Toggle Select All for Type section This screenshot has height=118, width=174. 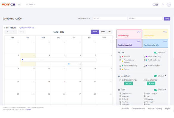click(x=156, y=52)
